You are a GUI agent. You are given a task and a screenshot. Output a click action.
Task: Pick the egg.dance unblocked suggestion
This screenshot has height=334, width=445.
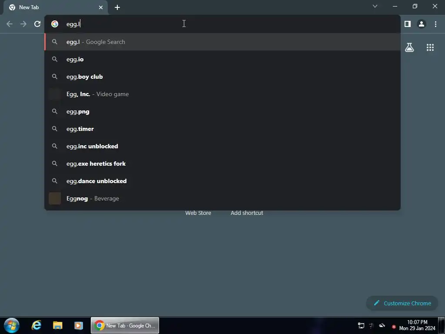click(222, 181)
